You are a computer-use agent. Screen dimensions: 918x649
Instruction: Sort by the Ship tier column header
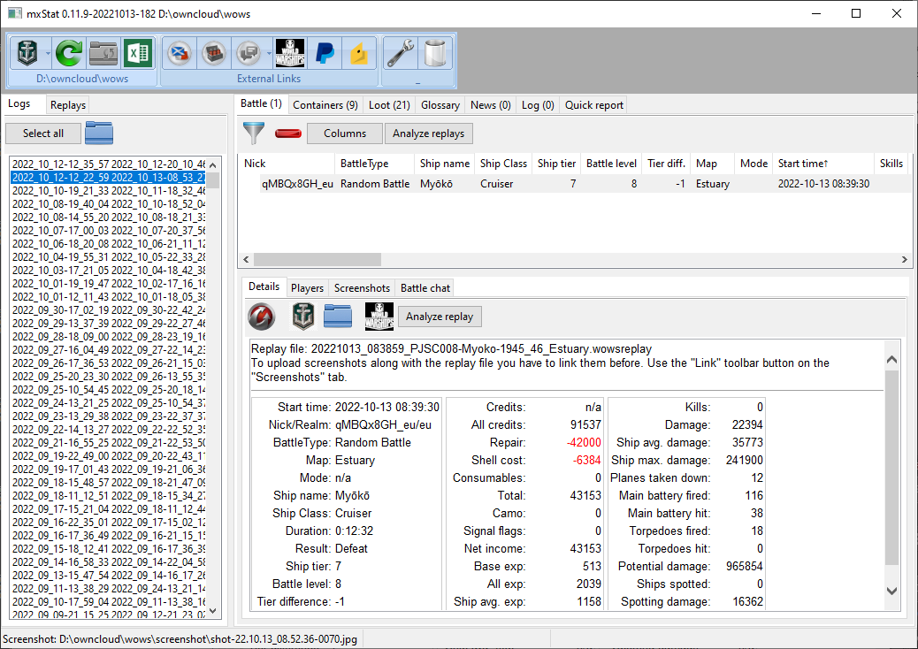pyautogui.click(x=557, y=164)
